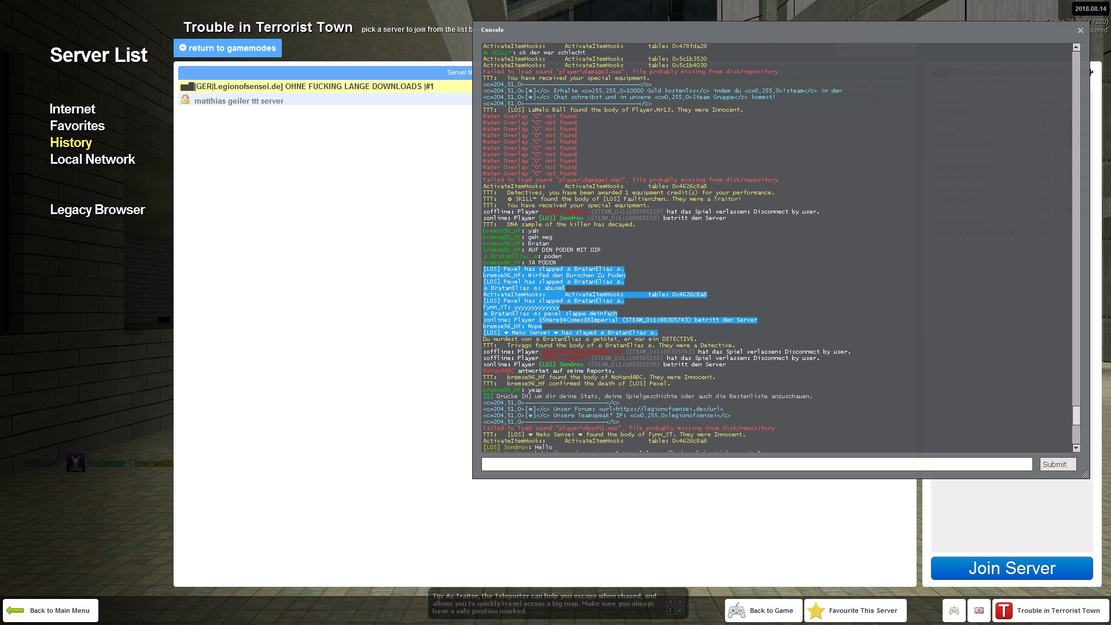Click console line 'NoHandABC antwortet auf seine Reports'
1111x625 pixels.
pyautogui.click(x=549, y=371)
